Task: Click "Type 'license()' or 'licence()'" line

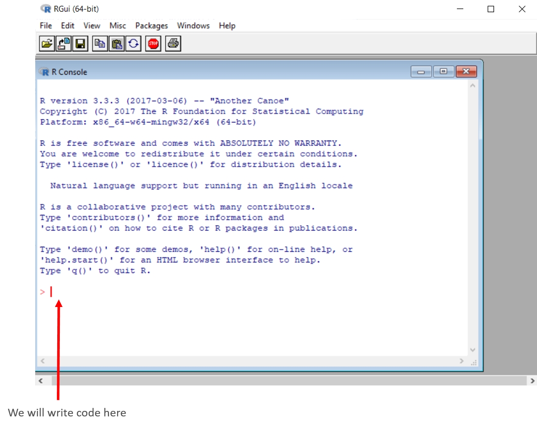Action: (x=191, y=165)
